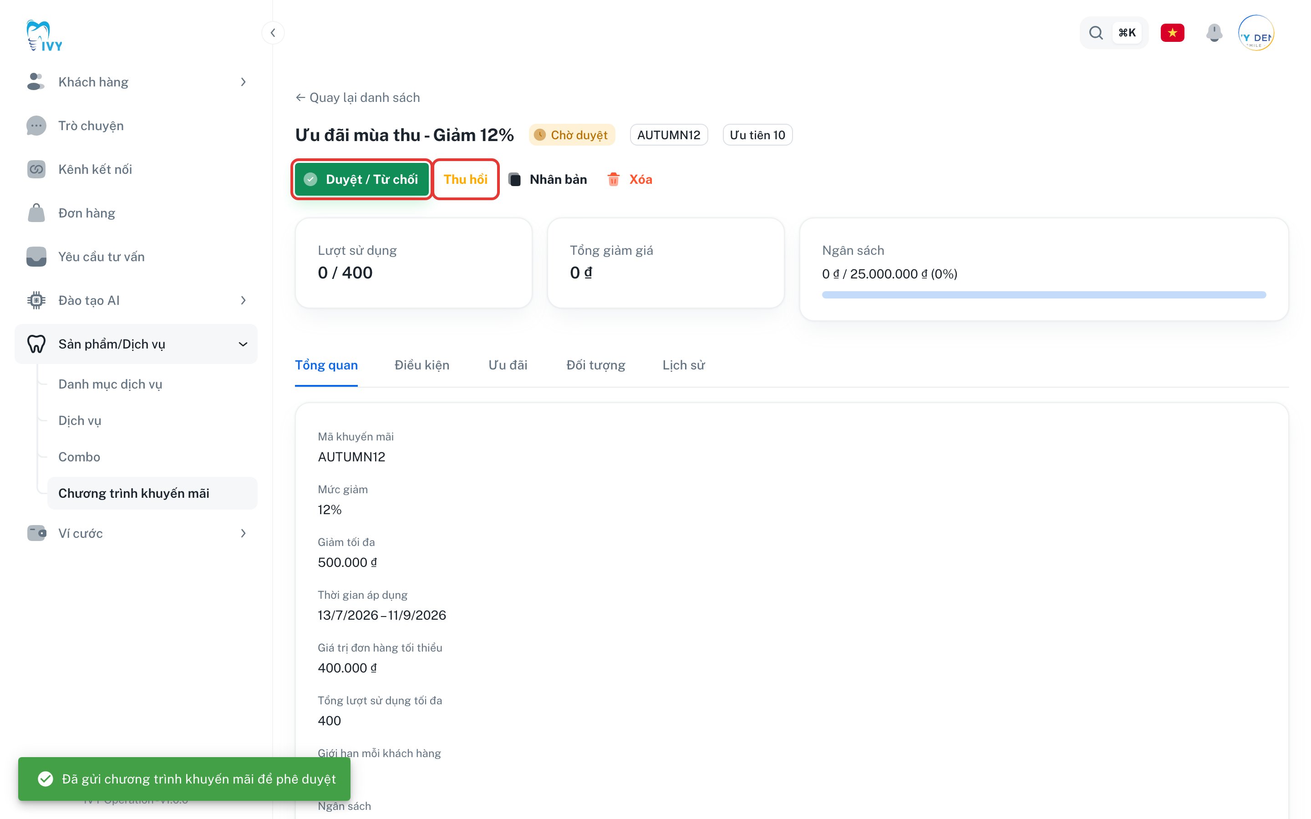1311x819 pixels.
Task: Click the checkmark icon on Duyệt button
Action: click(x=310, y=179)
